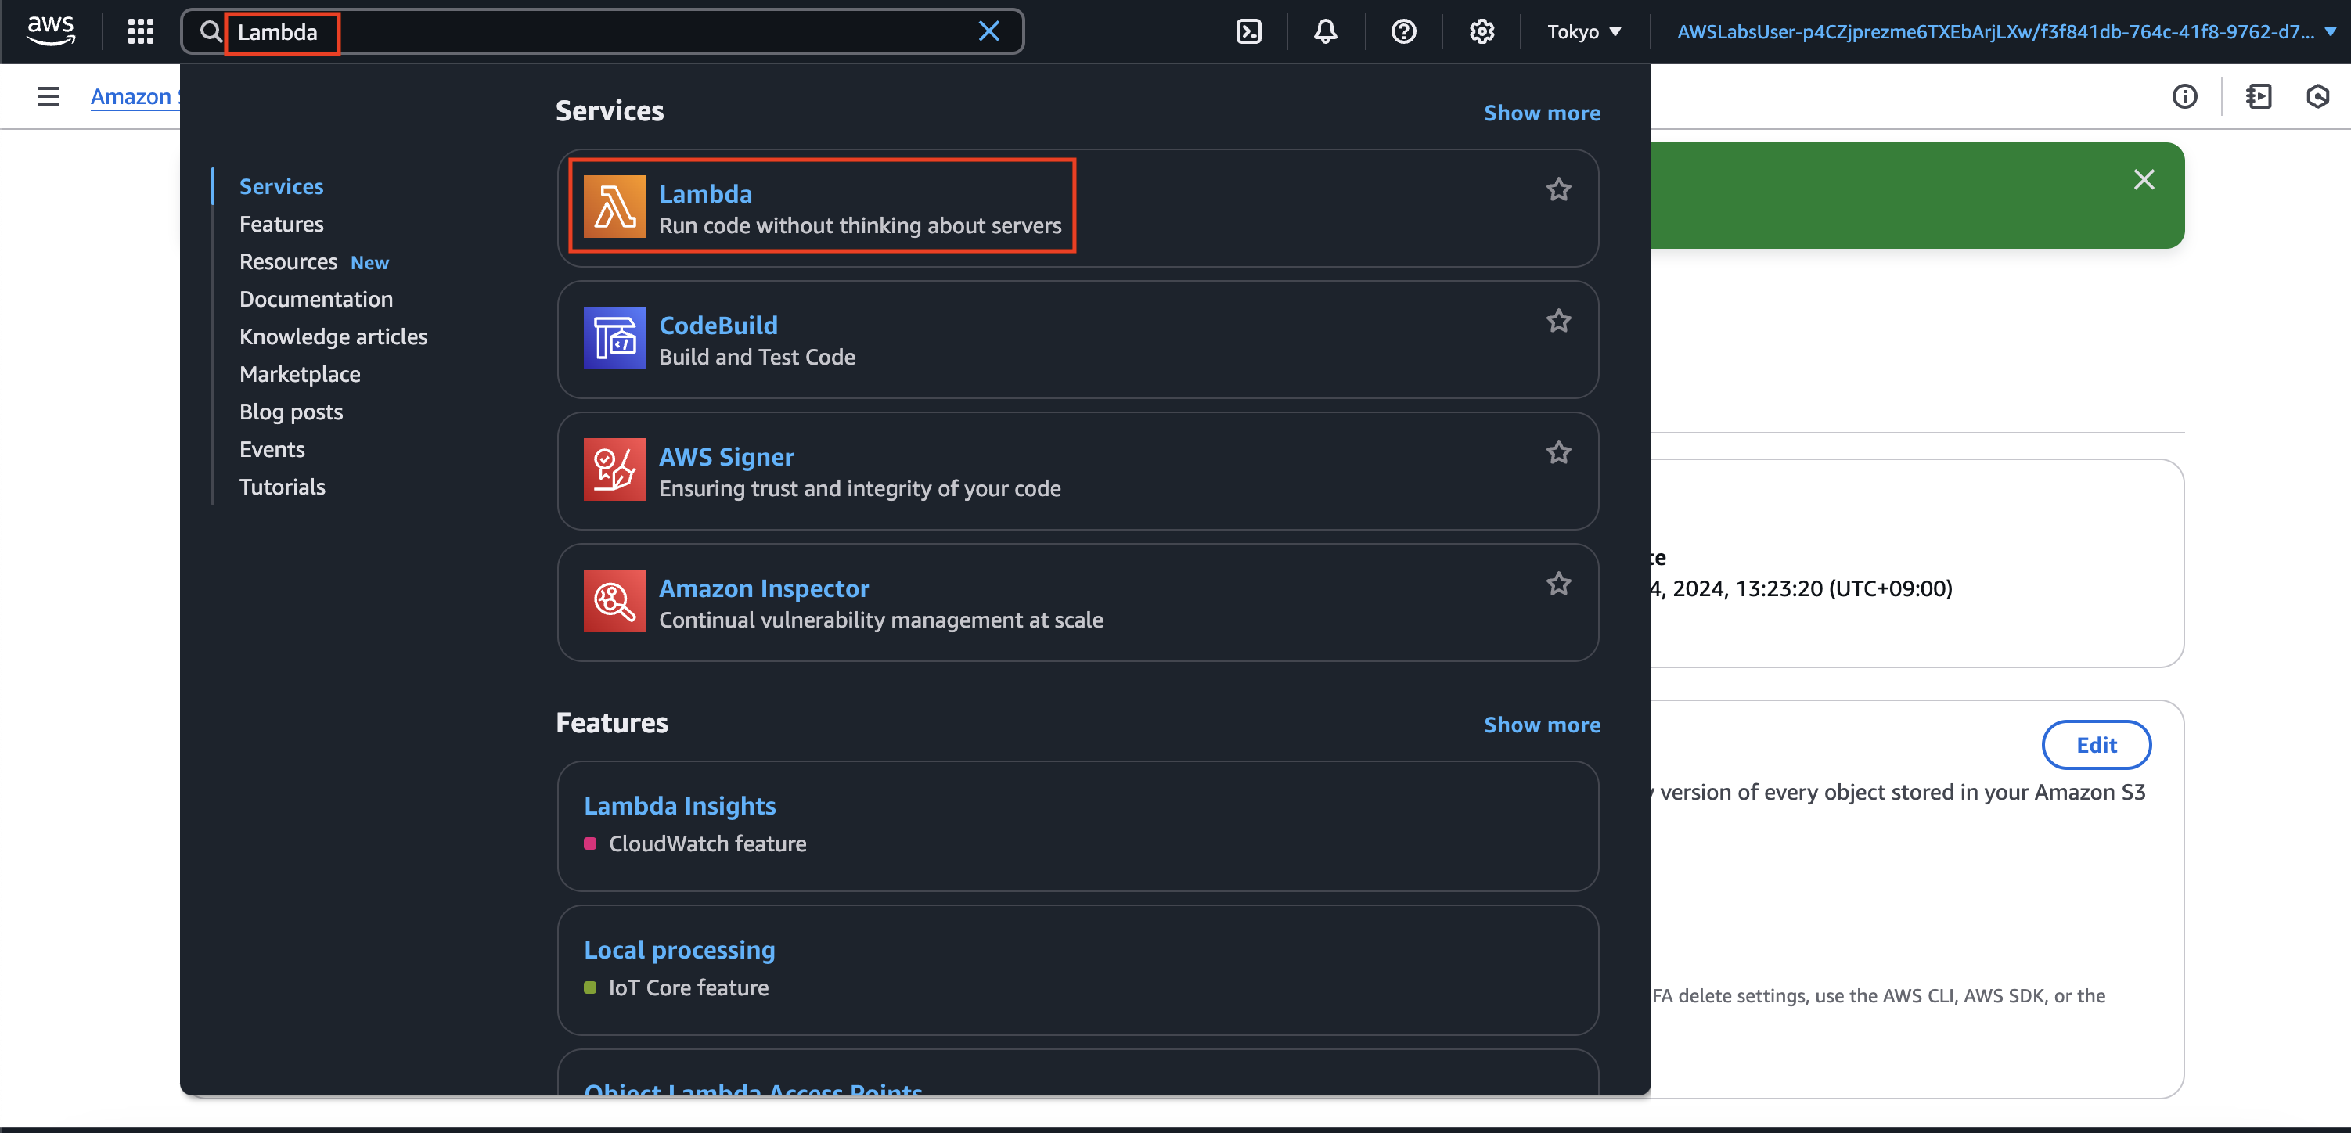Click the 'CloudWatch feature' label
The height and width of the screenshot is (1133, 2351).
point(707,843)
